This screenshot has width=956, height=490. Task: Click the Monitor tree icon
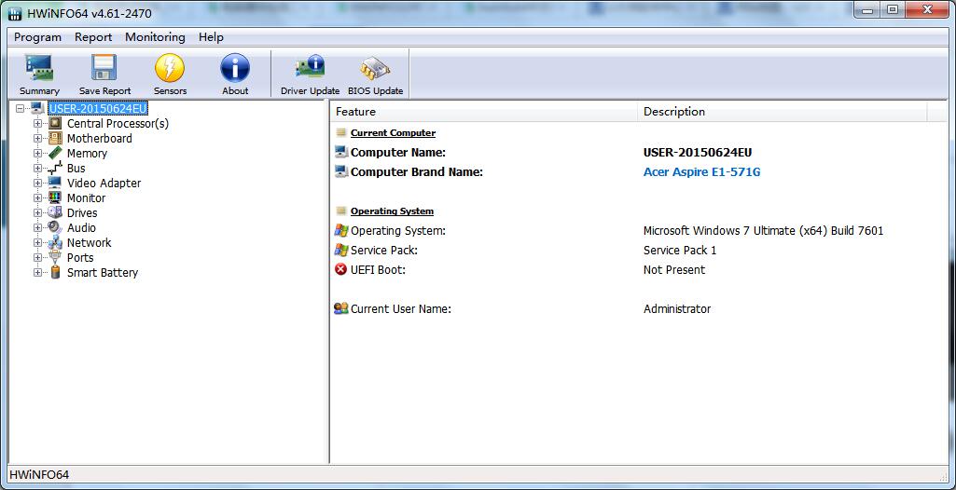pyautogui.click(x=55, y=197)
